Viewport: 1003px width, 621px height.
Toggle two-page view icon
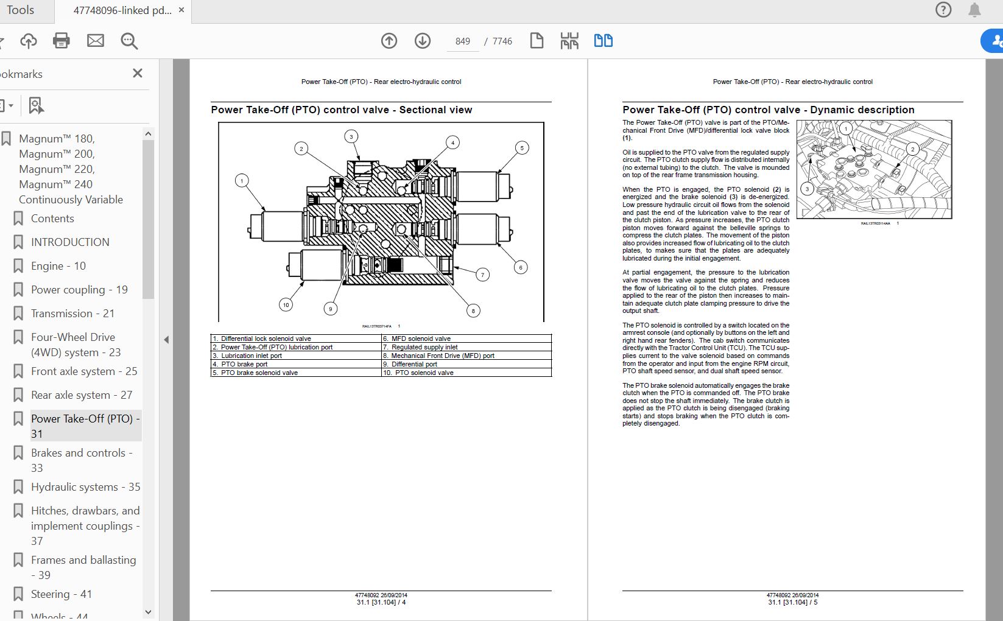coord(603,41)
